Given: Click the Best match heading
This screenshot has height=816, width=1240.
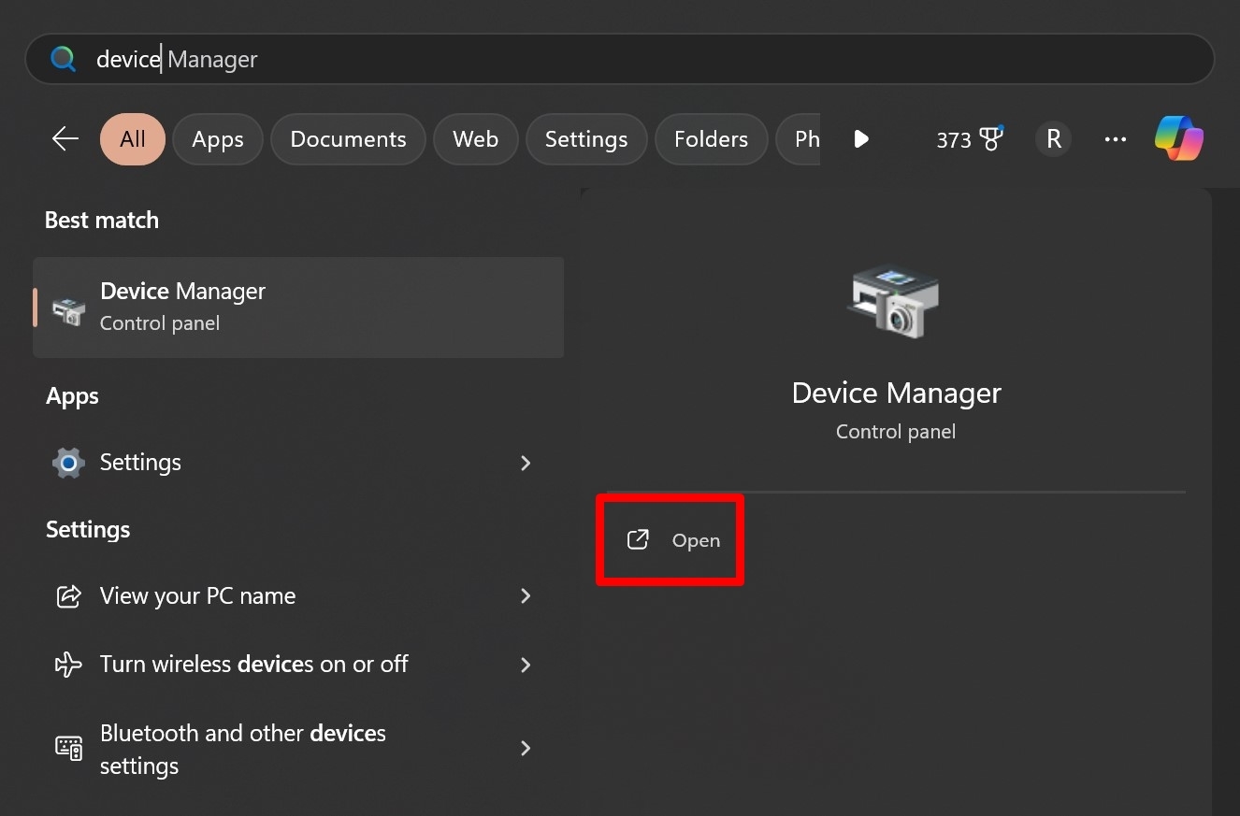Looking at the screenshot, I should pyautogui.click(x=102, y=221).
